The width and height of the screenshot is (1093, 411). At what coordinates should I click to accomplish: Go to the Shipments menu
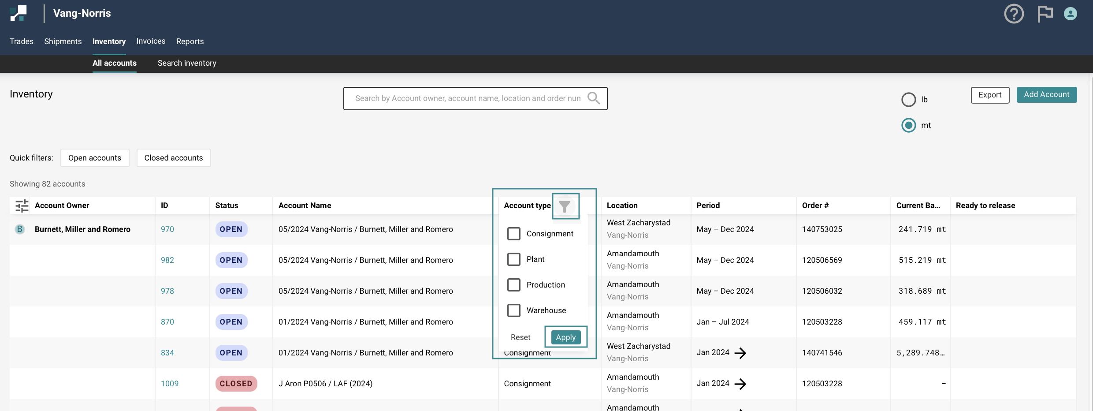point(63,41)
